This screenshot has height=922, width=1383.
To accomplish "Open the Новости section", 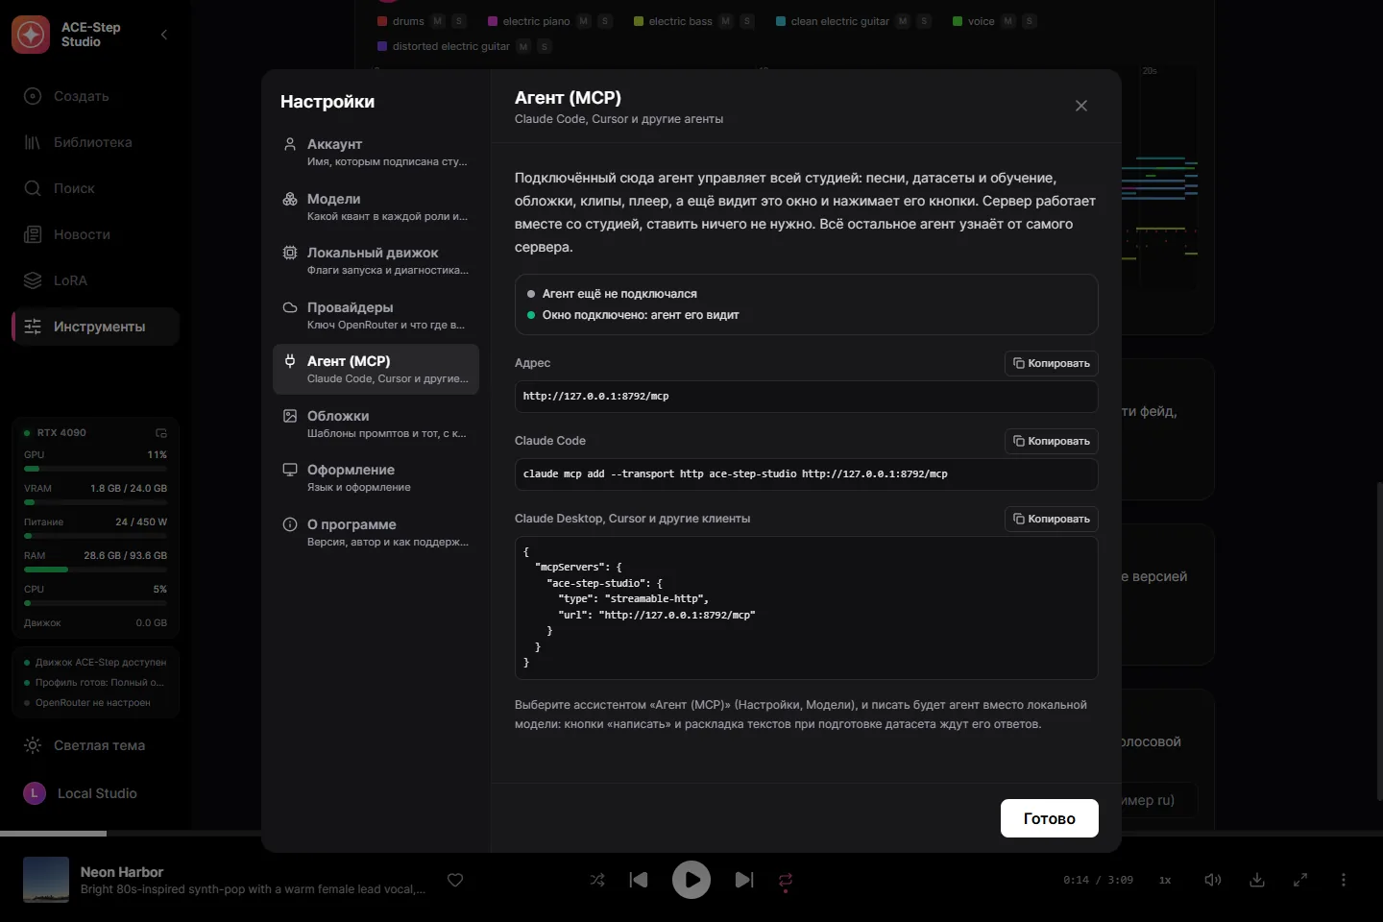I will (95, 234).
